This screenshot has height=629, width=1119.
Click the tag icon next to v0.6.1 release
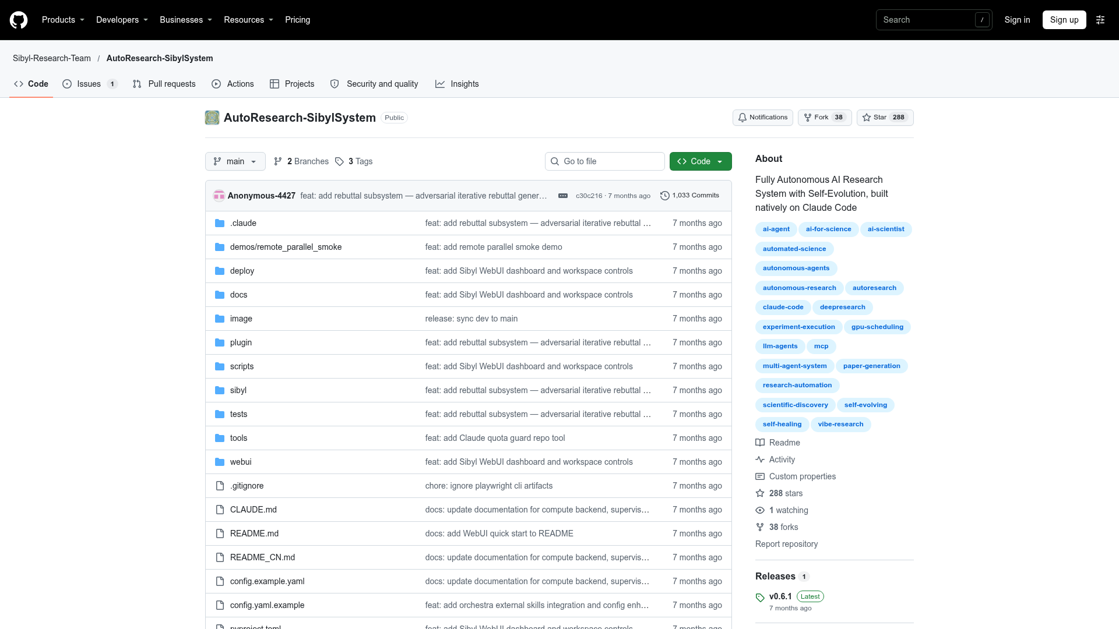point(760,598)
